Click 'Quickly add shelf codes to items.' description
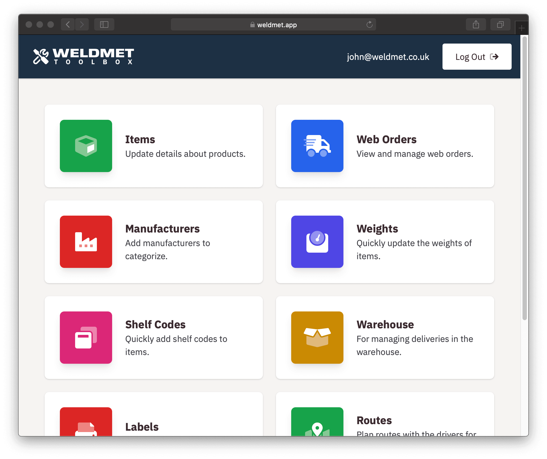Screen dimensions: 547x459 tap(176, 345)
